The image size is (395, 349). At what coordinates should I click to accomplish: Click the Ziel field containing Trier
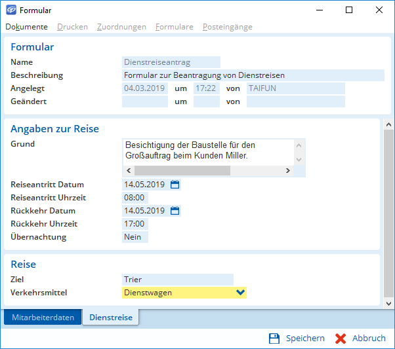click(x=177, y=280)
